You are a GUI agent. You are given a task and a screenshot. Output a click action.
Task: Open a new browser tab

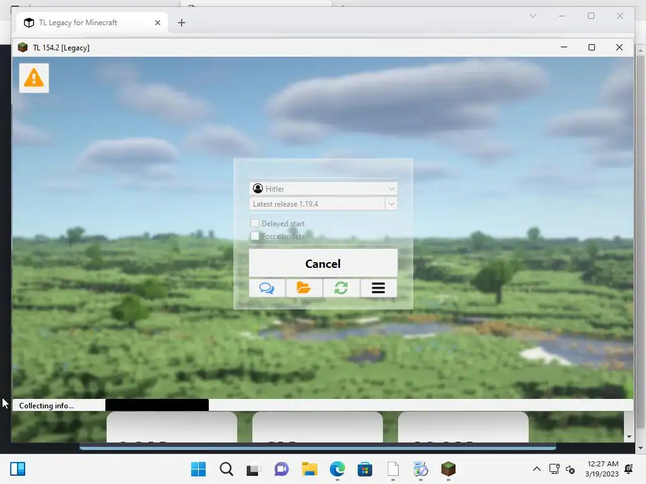[x=181, y=23]
